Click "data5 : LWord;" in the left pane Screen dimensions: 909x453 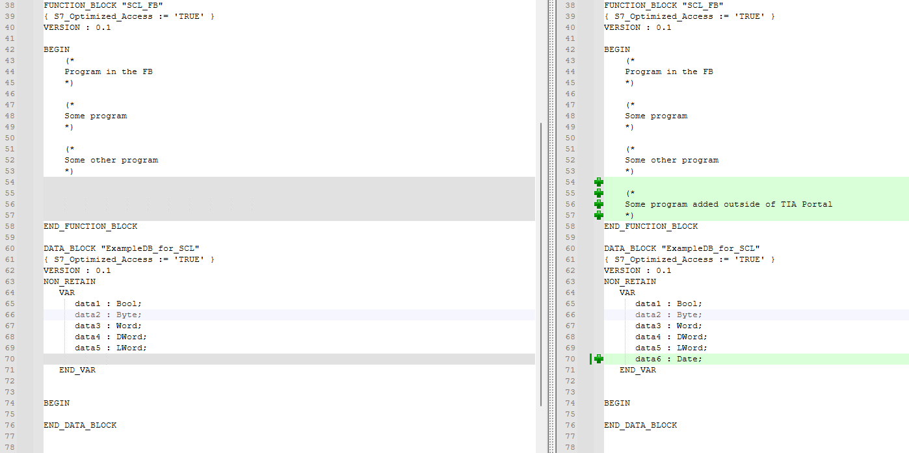pyautogui.click(x=111, y=348)
